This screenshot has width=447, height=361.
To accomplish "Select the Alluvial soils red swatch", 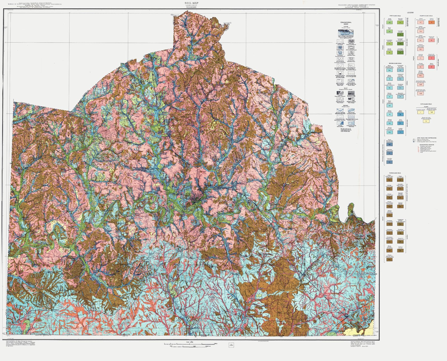I will (431, 58).
